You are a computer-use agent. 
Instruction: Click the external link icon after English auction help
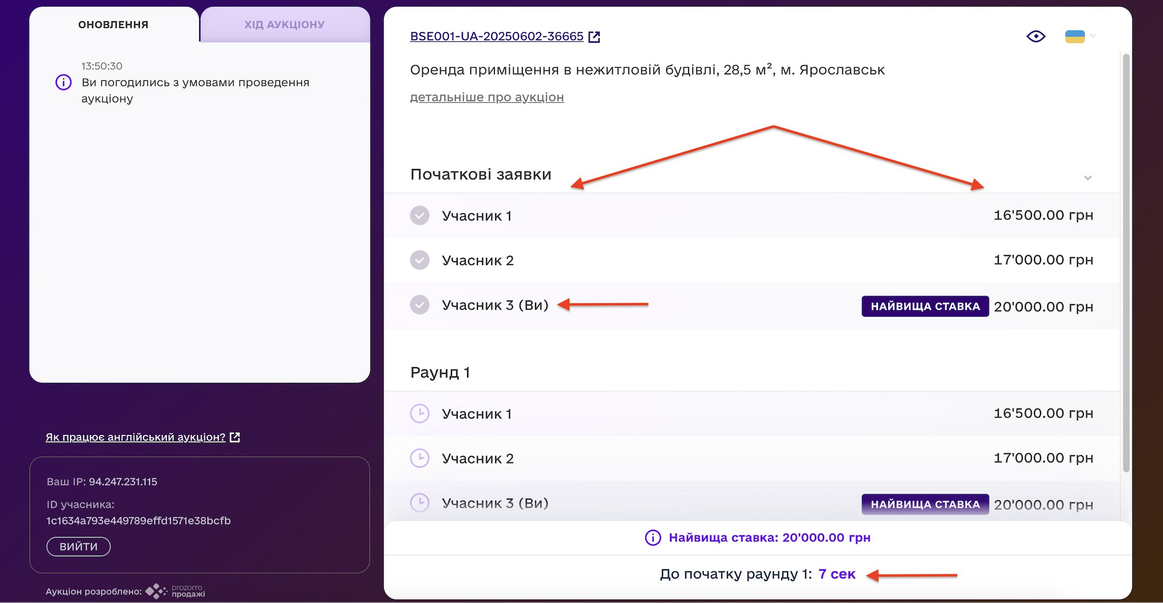click(x=235, y=437)
